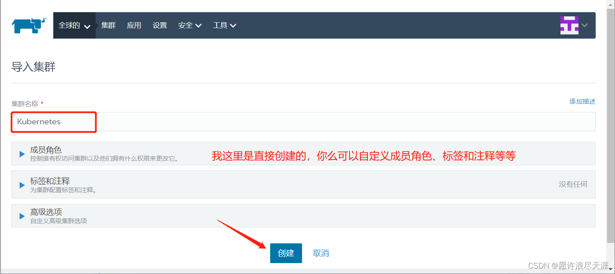Click the Rancher cow logo
The height and width of the screenshot is (274, 615).
pos(29,25)
